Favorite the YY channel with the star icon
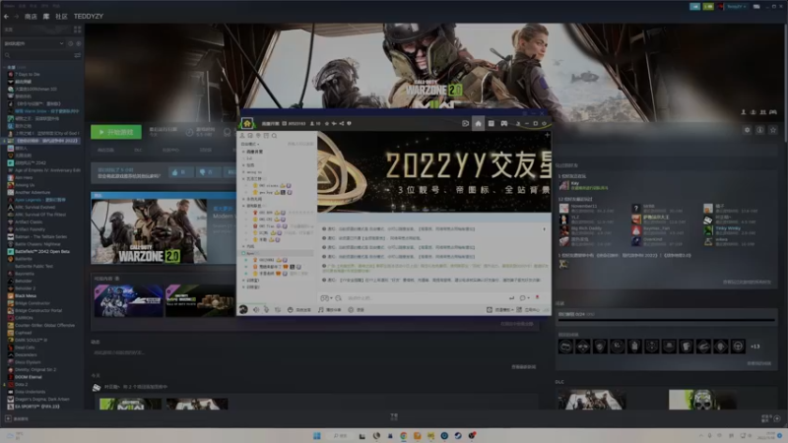The width and height of the screenshot is (788, 443). pyautogui.click(x=327, y=124)
